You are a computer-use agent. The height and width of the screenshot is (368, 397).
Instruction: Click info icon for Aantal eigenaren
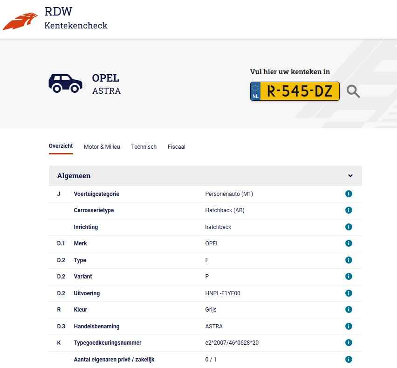pos(349,360)
